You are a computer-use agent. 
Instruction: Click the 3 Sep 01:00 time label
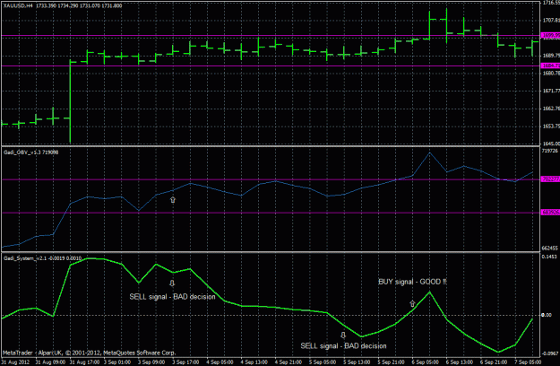(x=117, y=362)
